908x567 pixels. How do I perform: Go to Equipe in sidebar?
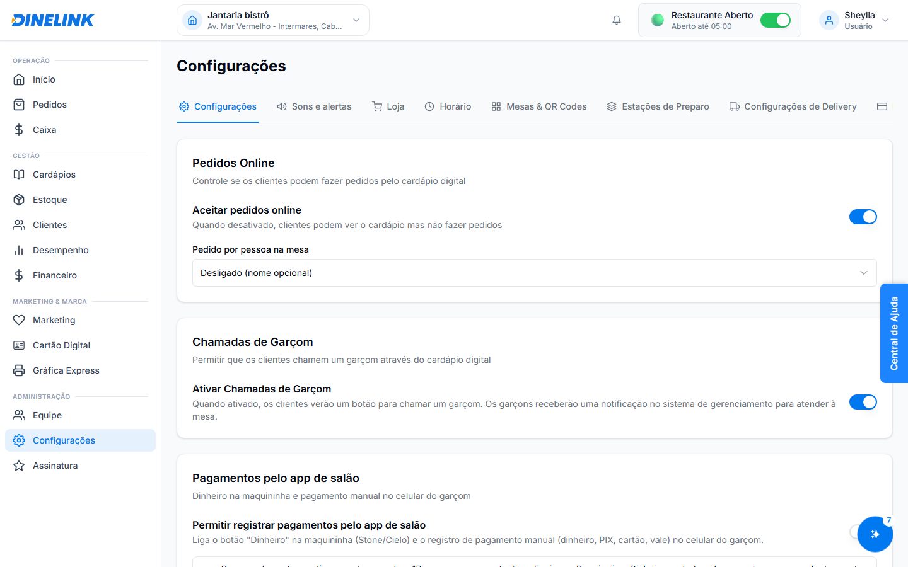point(80,415)
